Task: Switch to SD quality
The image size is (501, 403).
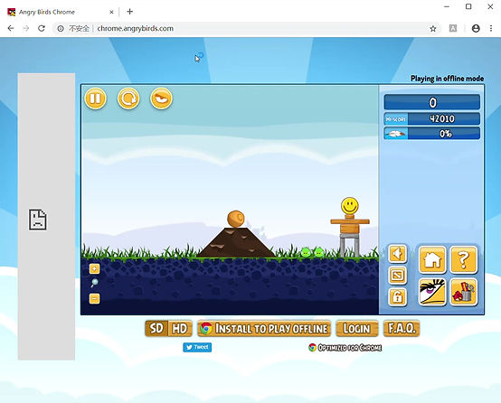Action: 156,329
